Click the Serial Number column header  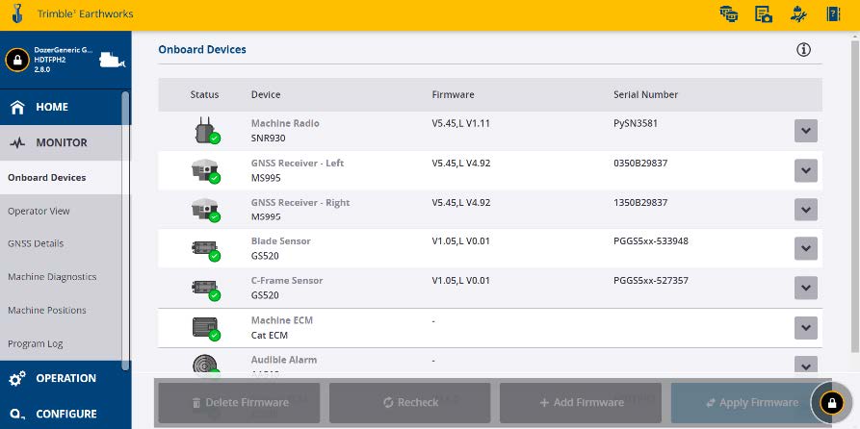[645, 95]
